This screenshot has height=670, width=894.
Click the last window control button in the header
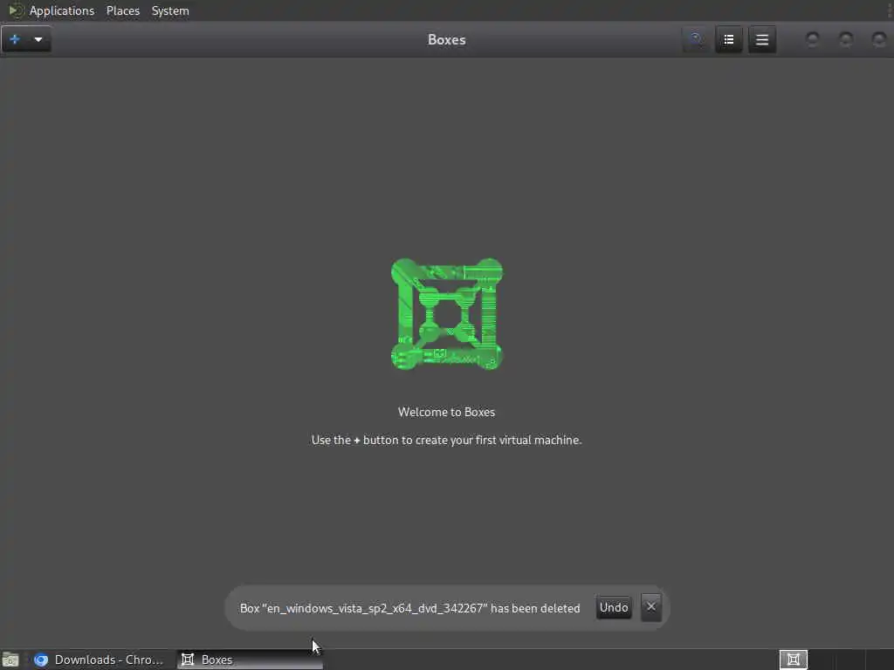pyautogui.click(x=879, y=39)
